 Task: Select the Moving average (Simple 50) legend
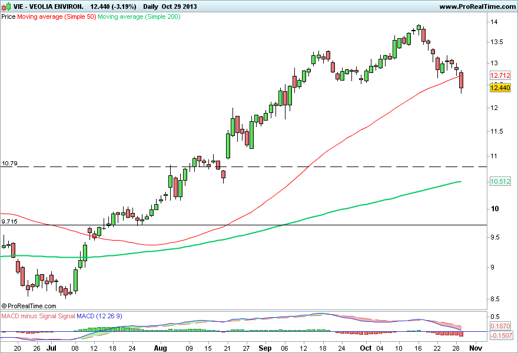(x=57, y=16)
